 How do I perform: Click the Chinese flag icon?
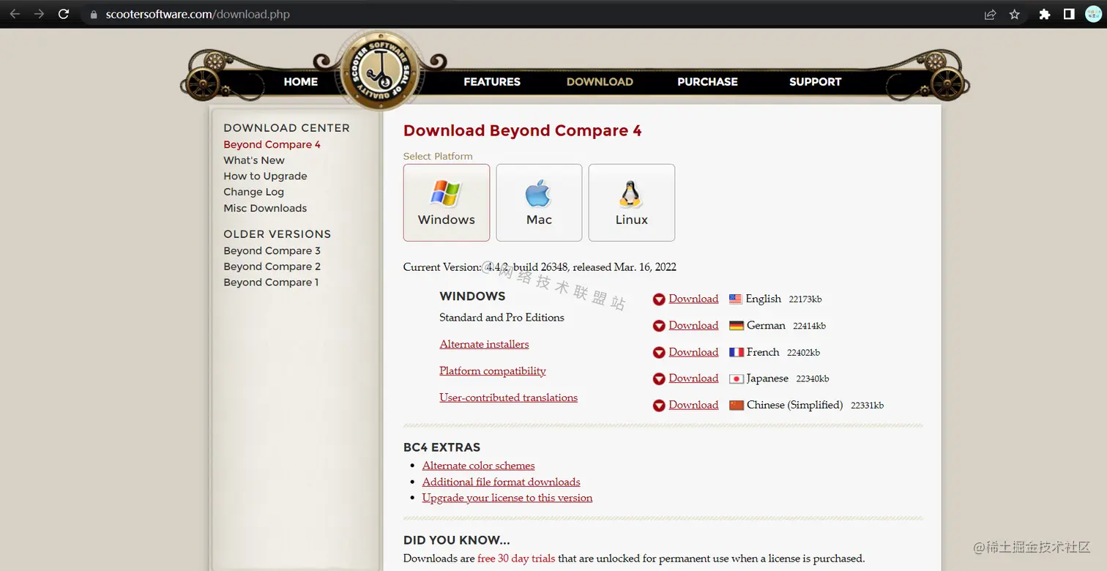(737, 405)
